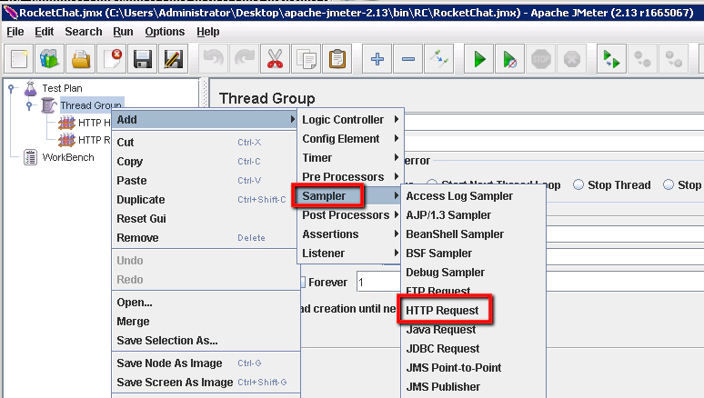This screenshot has width=704, height=398.
Task: Click the Loop Count input field
Action: (378, 283)
